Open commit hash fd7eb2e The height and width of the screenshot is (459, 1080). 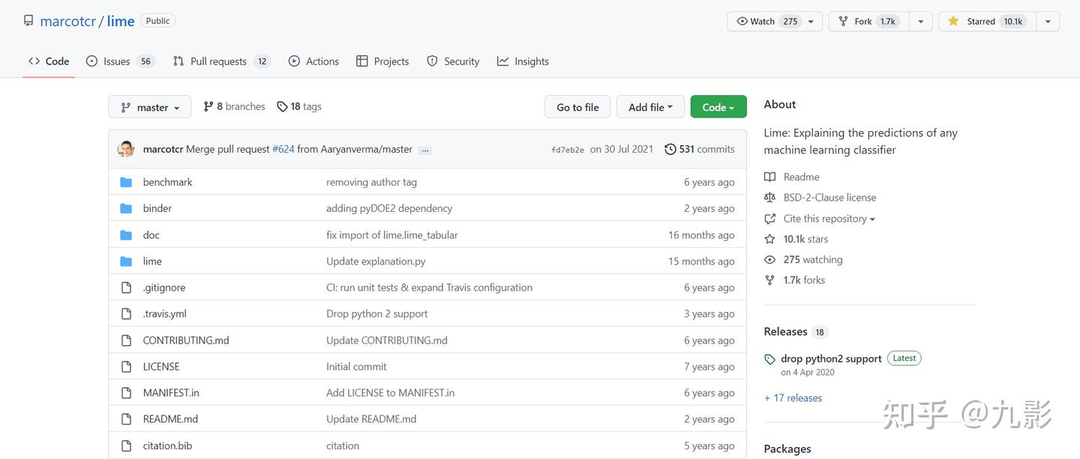[x=568, y=150]
